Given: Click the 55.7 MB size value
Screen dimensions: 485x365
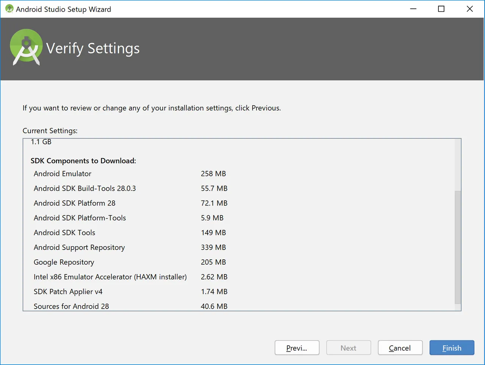Looking at the screenshot, I should 214,188.
